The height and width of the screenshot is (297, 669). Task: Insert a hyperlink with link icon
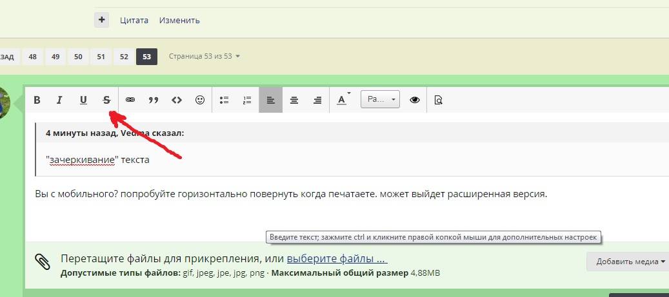point(130,100)
